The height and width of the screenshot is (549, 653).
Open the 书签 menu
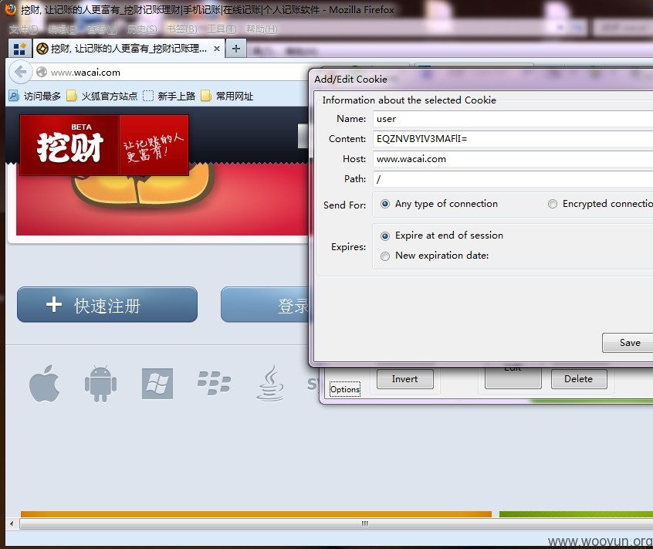(x=181, y=29)
